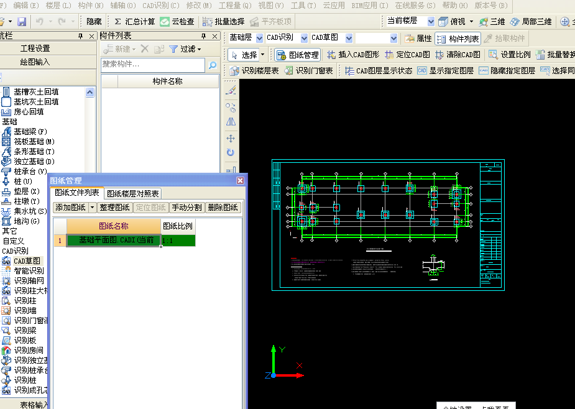Open the 当前楼层 dropdown
The width and height of the screenshot is (575, 409).
pos(431,22)
